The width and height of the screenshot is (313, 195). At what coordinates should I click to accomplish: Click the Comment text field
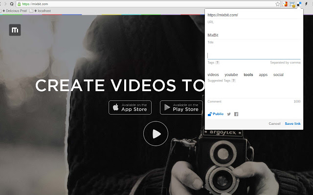254,94
